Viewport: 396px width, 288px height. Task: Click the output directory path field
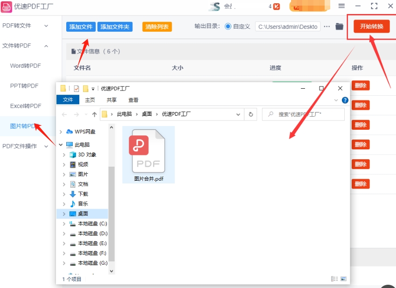click(288, 27)
